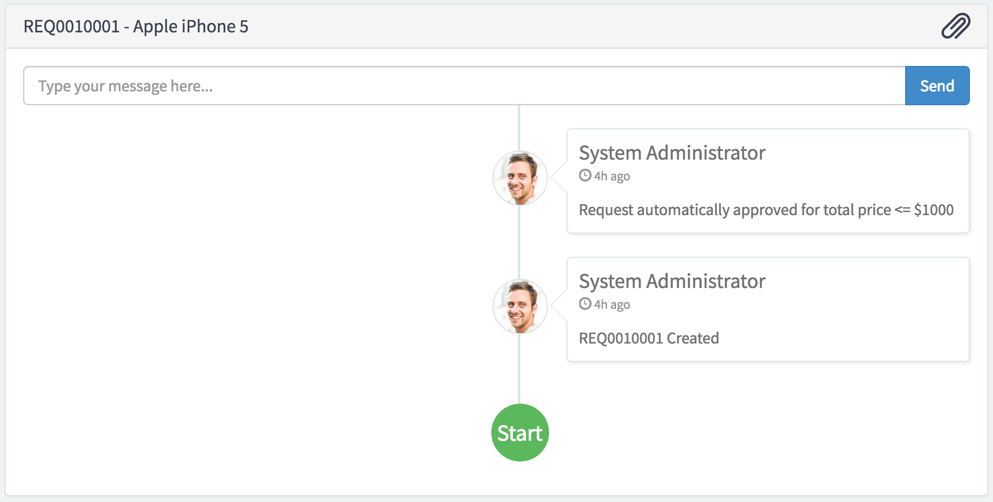Viewport: 993px width, 502px height.
Task: Click timeline line above the Start circle
Action: [x=519, y=369]
